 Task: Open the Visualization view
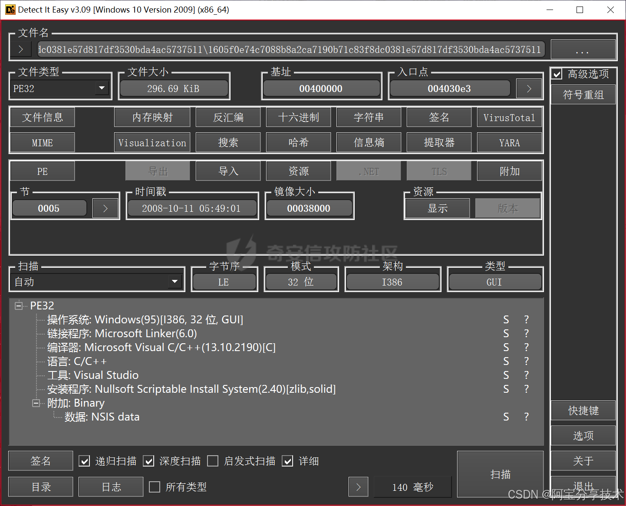(152, 142)
